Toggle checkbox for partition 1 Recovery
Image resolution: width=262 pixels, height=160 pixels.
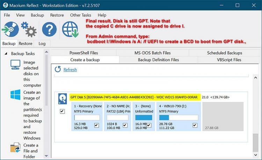click(96, 125)
